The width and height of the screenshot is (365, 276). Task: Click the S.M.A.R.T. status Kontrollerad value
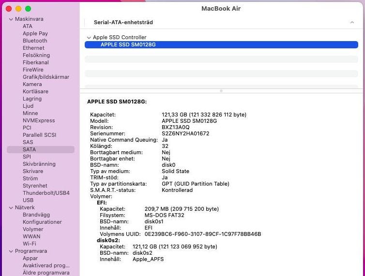pos(177,190)
